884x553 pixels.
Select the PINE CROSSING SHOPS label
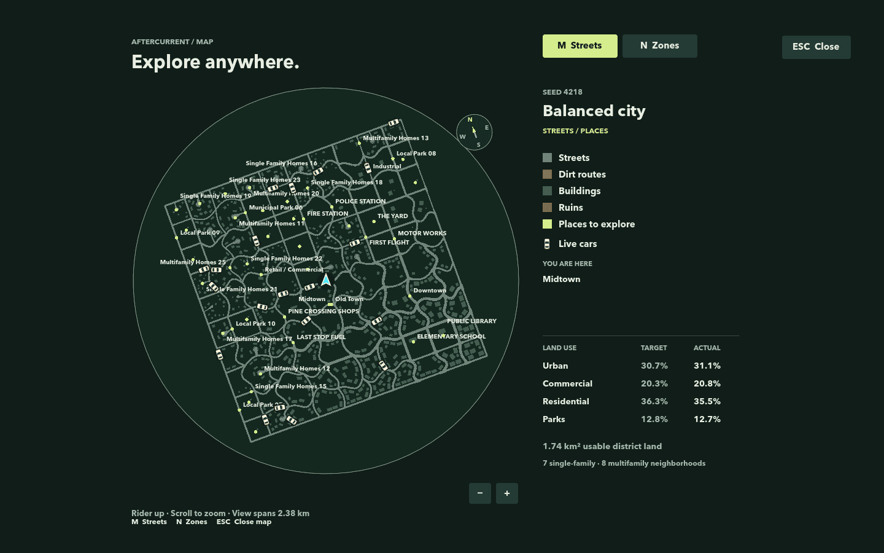tap(324, 312)
